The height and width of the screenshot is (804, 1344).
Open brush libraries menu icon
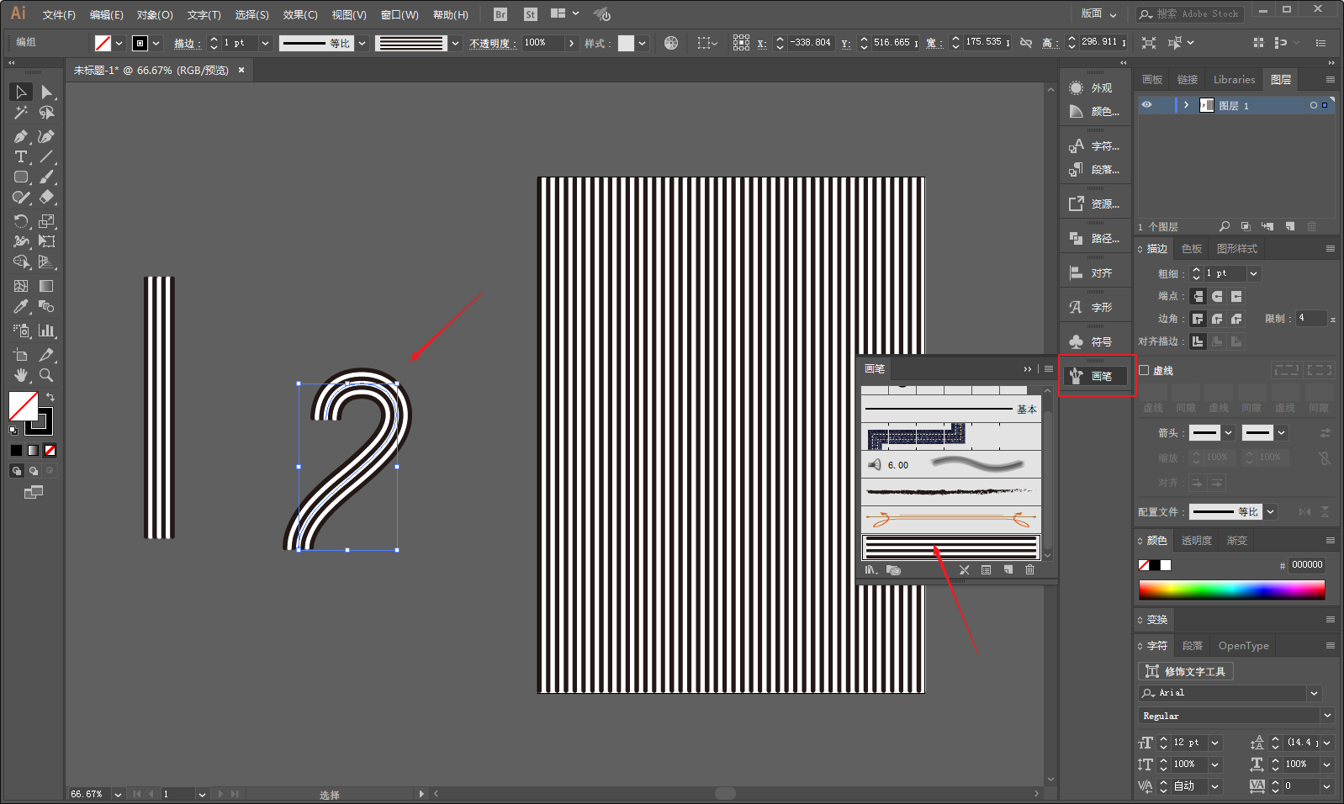(870, 570)
